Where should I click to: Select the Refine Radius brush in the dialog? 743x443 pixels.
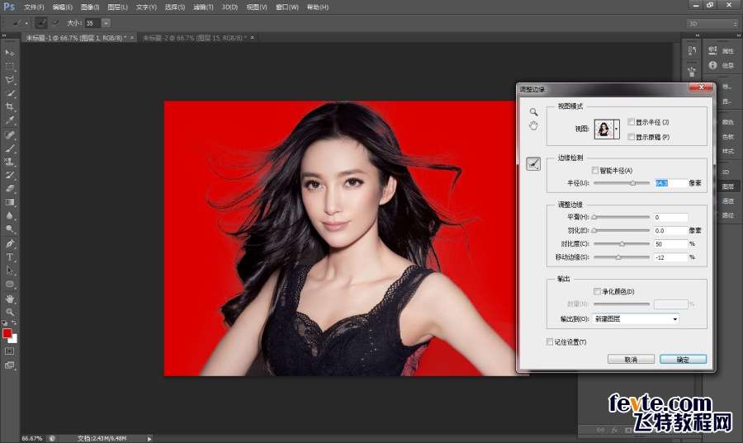[x=533, y=164]
